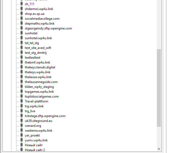The image size is (172, 153).
Task: Click the server icon beside stgeorgeindy.sftp.wpengine.com
Action: 22,28
